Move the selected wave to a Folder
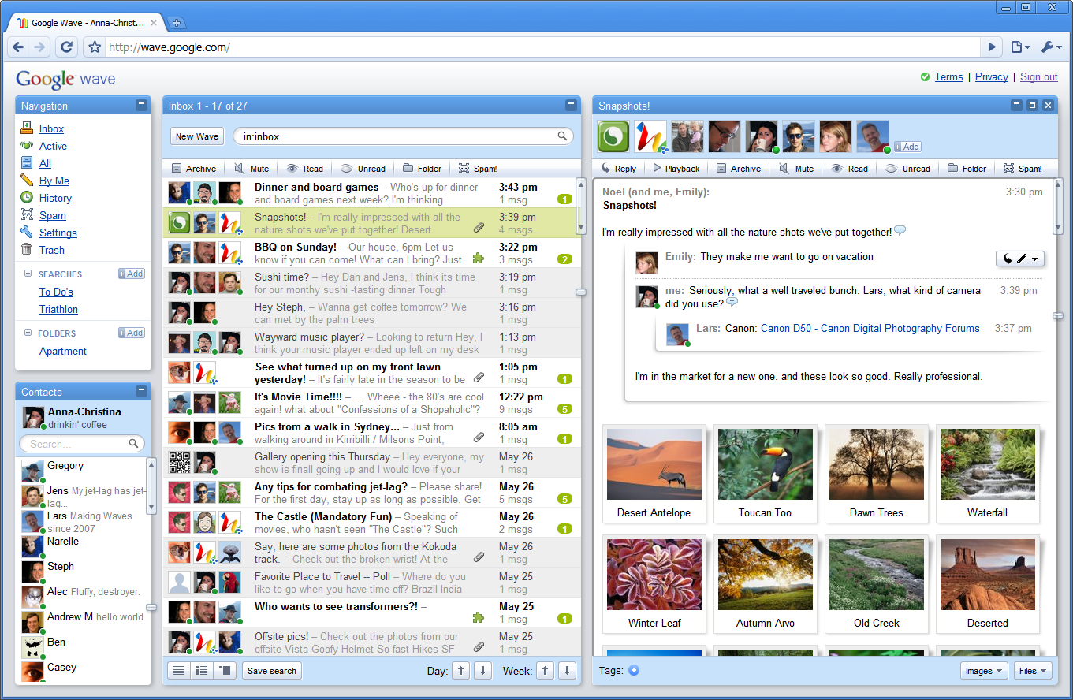 pyautogui.click(x=422, y=168)
